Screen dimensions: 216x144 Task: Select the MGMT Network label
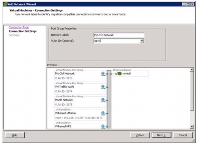64,100
